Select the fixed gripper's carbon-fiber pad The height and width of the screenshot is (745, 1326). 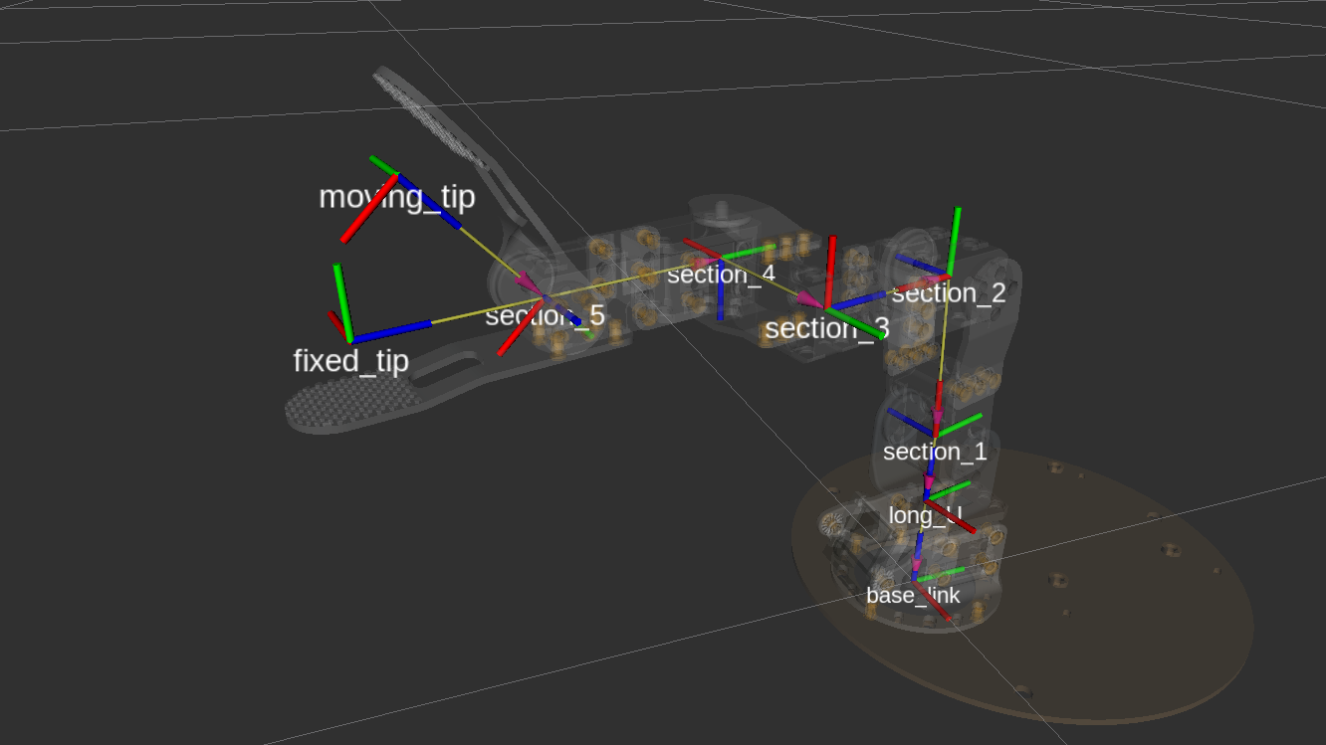pos(329,407)
